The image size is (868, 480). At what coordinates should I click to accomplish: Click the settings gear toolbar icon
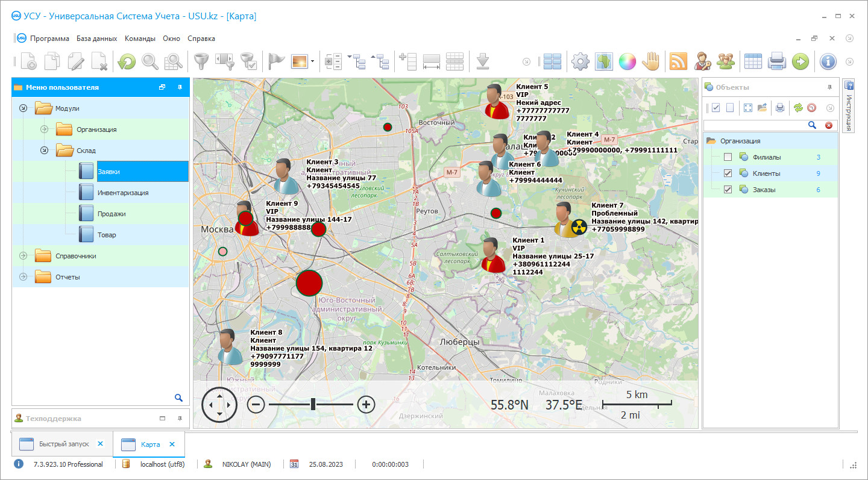(580, 61)
